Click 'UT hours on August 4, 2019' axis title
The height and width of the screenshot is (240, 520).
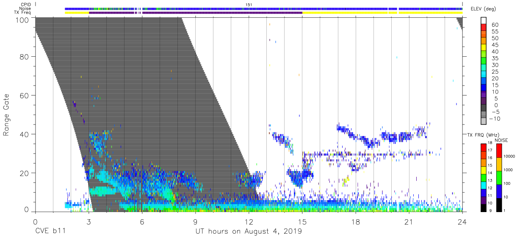click(249, 232)
